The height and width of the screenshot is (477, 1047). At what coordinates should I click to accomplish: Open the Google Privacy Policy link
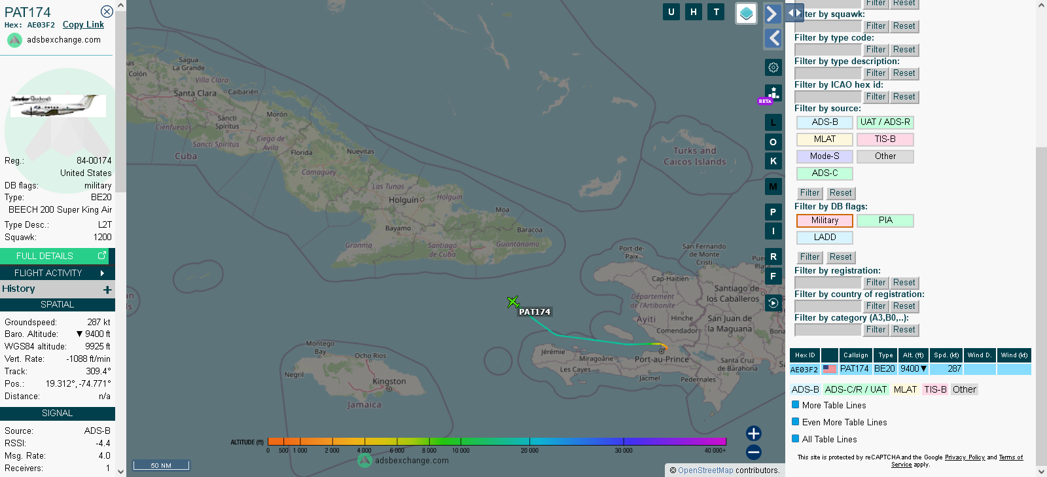965,457
